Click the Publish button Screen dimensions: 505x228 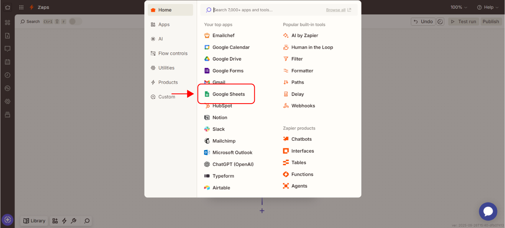pos(491,22)
